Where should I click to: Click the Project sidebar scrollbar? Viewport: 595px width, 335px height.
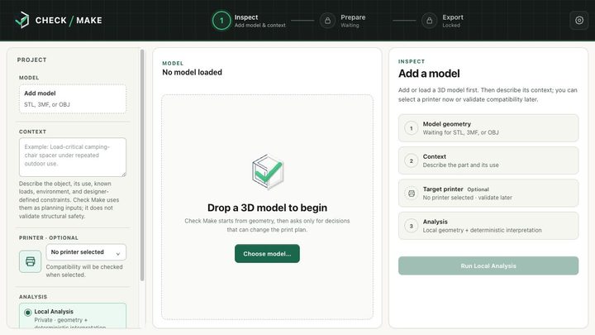(x=142, y=165)
